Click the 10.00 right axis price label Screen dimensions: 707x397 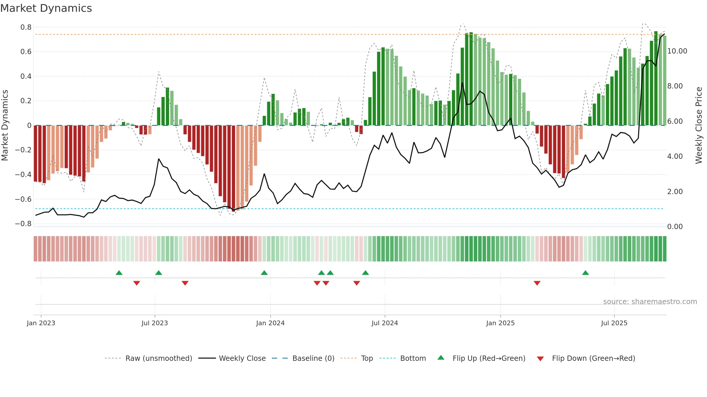(677, 51)
